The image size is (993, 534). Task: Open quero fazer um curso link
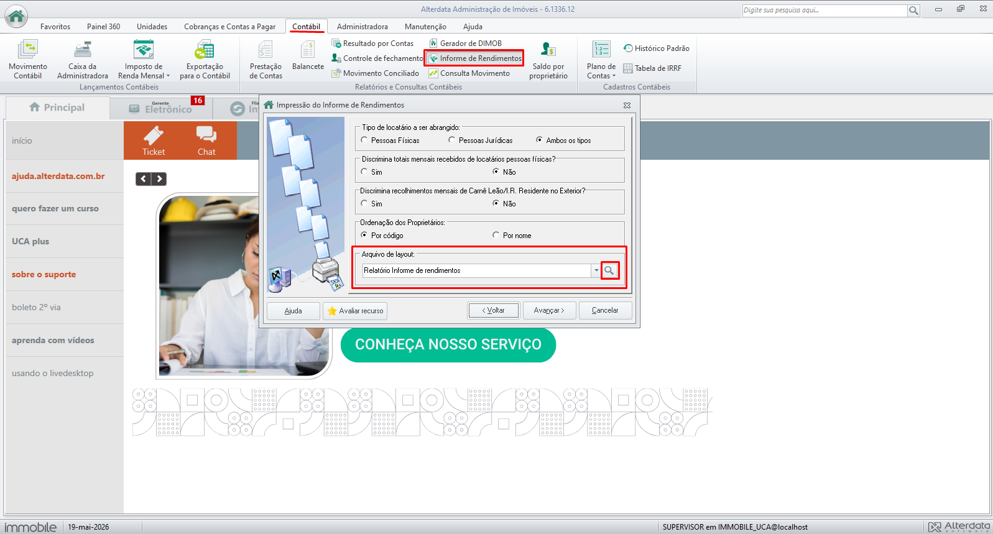pyautogui.click(x=55, y=209)
